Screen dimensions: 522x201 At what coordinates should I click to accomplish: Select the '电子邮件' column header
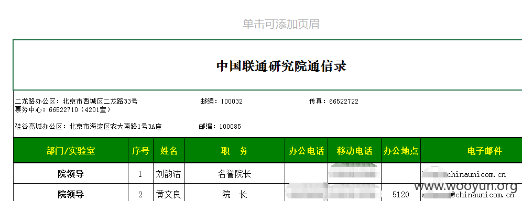click(471, 151)
